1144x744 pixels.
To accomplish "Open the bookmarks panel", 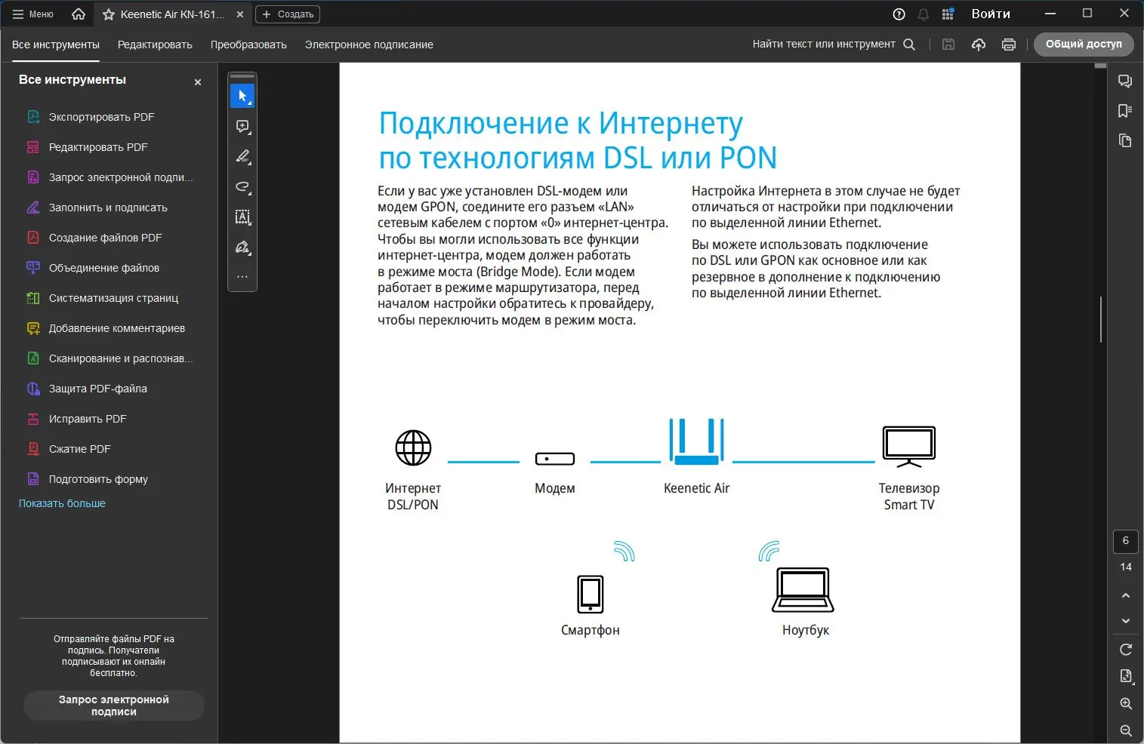I will click(1126, 110).
